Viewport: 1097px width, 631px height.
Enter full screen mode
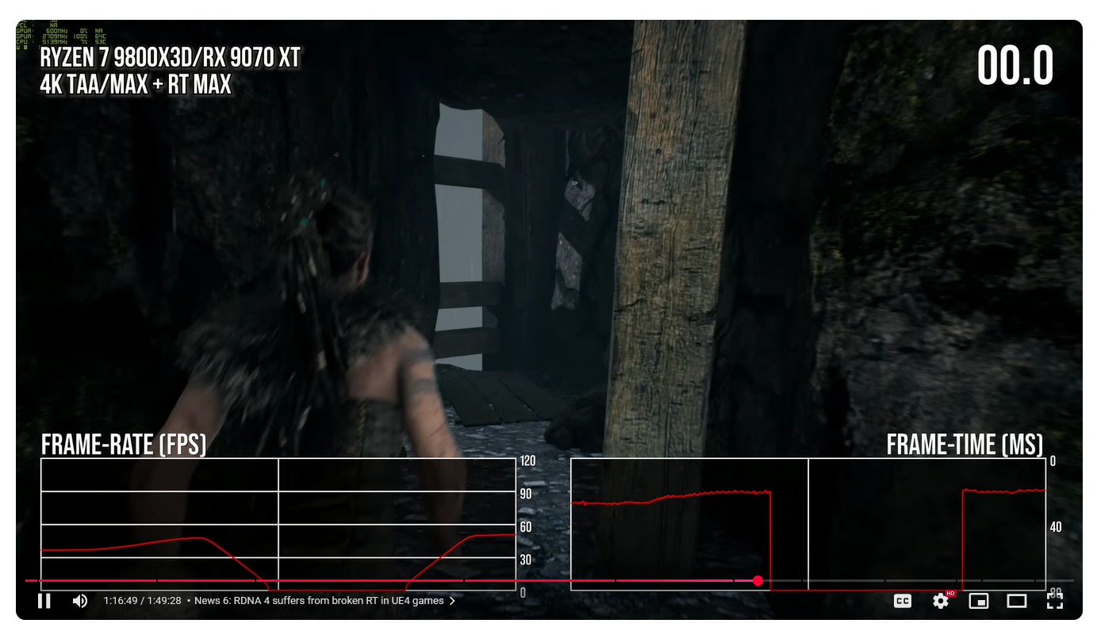[x=1055, y=601]
